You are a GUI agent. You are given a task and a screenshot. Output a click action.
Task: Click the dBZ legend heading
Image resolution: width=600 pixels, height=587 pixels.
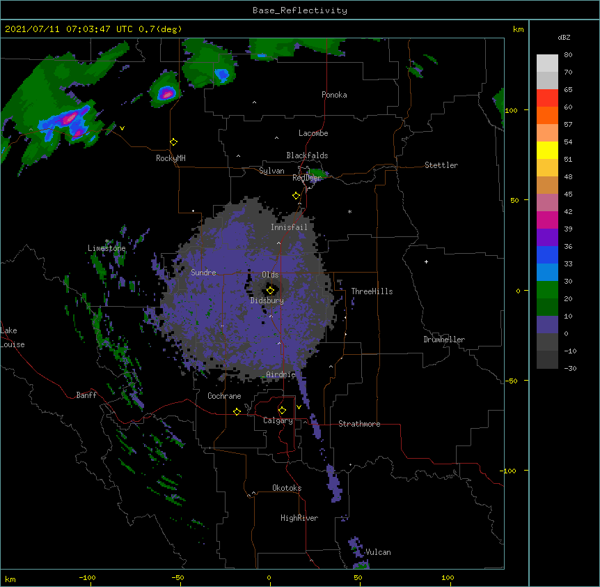pyautogui.click(x=564, y=37)
